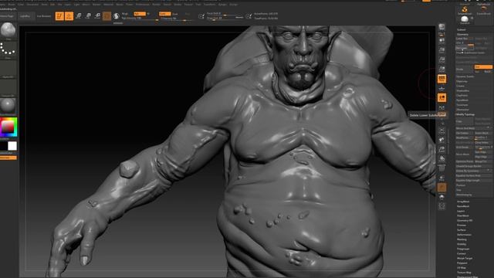Viewport: 494px width, 278px height.
Task: Toggle the Rgb button
Action: point(139,14)
